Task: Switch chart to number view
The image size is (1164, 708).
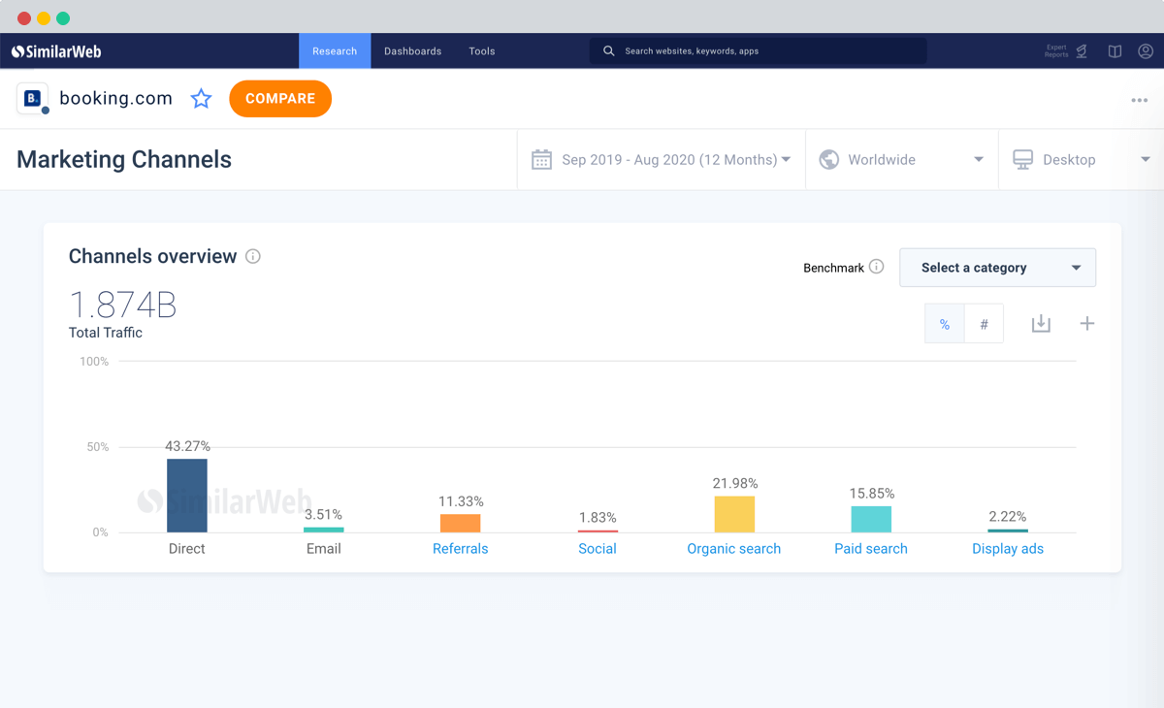Action: pyautogui.click(x=984, y=324)
